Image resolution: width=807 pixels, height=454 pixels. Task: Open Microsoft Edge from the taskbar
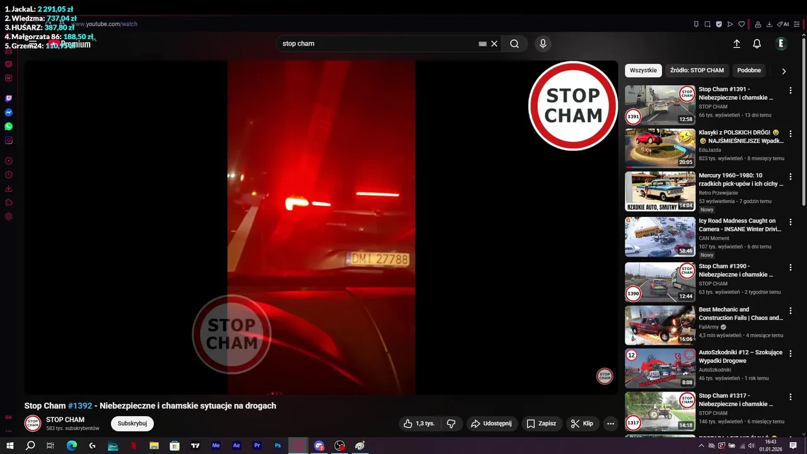coord(72,446)
